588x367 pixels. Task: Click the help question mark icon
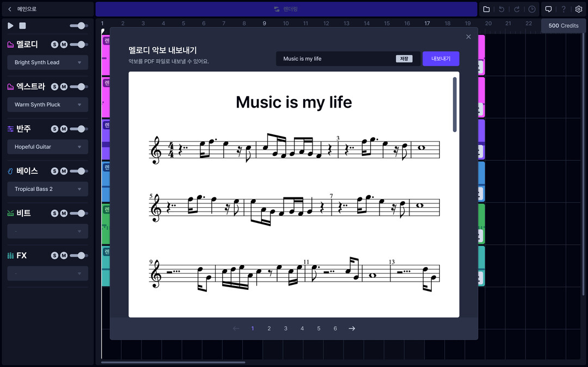563,9
